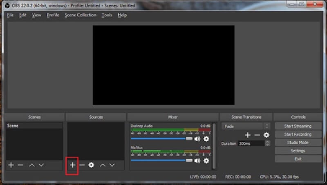Open the Fade transition dropdown
The height and width of the screenshot is (185, 327).
coord(246,126)
